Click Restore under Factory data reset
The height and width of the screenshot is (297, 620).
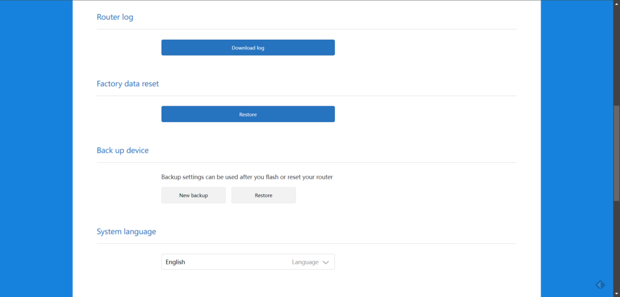[248, 114]
